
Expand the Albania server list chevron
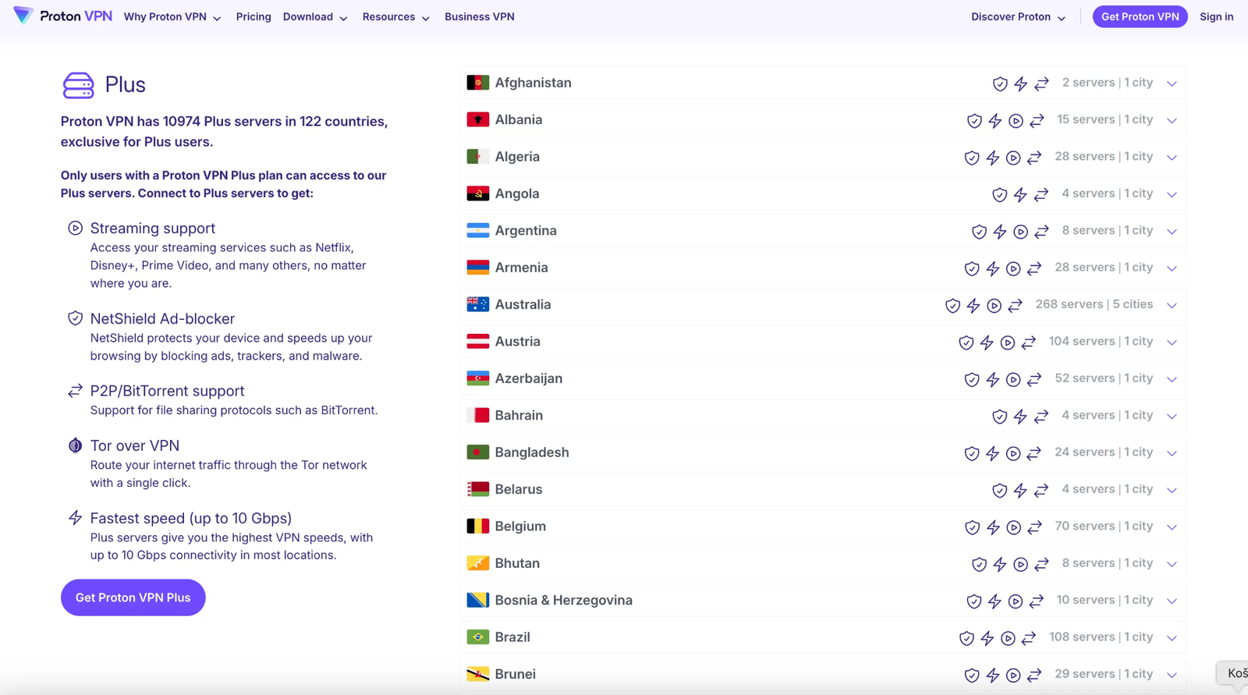[x=1172, y=120]
